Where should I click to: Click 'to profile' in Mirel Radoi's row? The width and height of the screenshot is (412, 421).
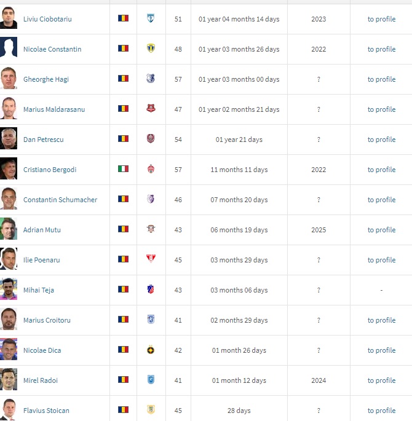pyautogui.click(x=381, y=380)
